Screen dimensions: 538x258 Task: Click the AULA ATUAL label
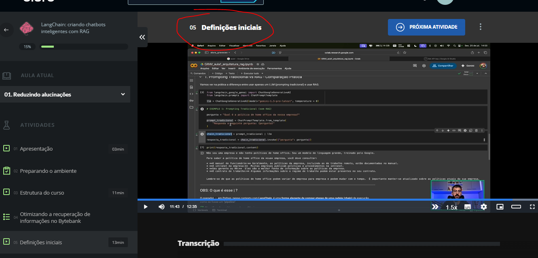click(x=37, y=76)
